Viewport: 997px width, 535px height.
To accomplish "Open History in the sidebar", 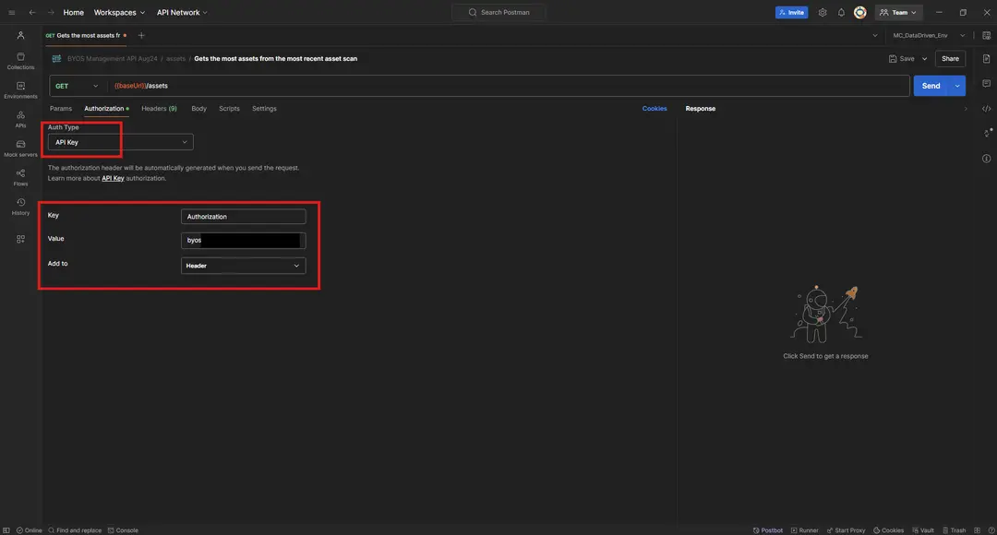I will (20, 208).
